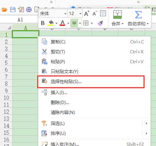Viewport: 156px width, 146px height.
Task: Expand the fill color dropdown arrow
Action: pos(56,23)
